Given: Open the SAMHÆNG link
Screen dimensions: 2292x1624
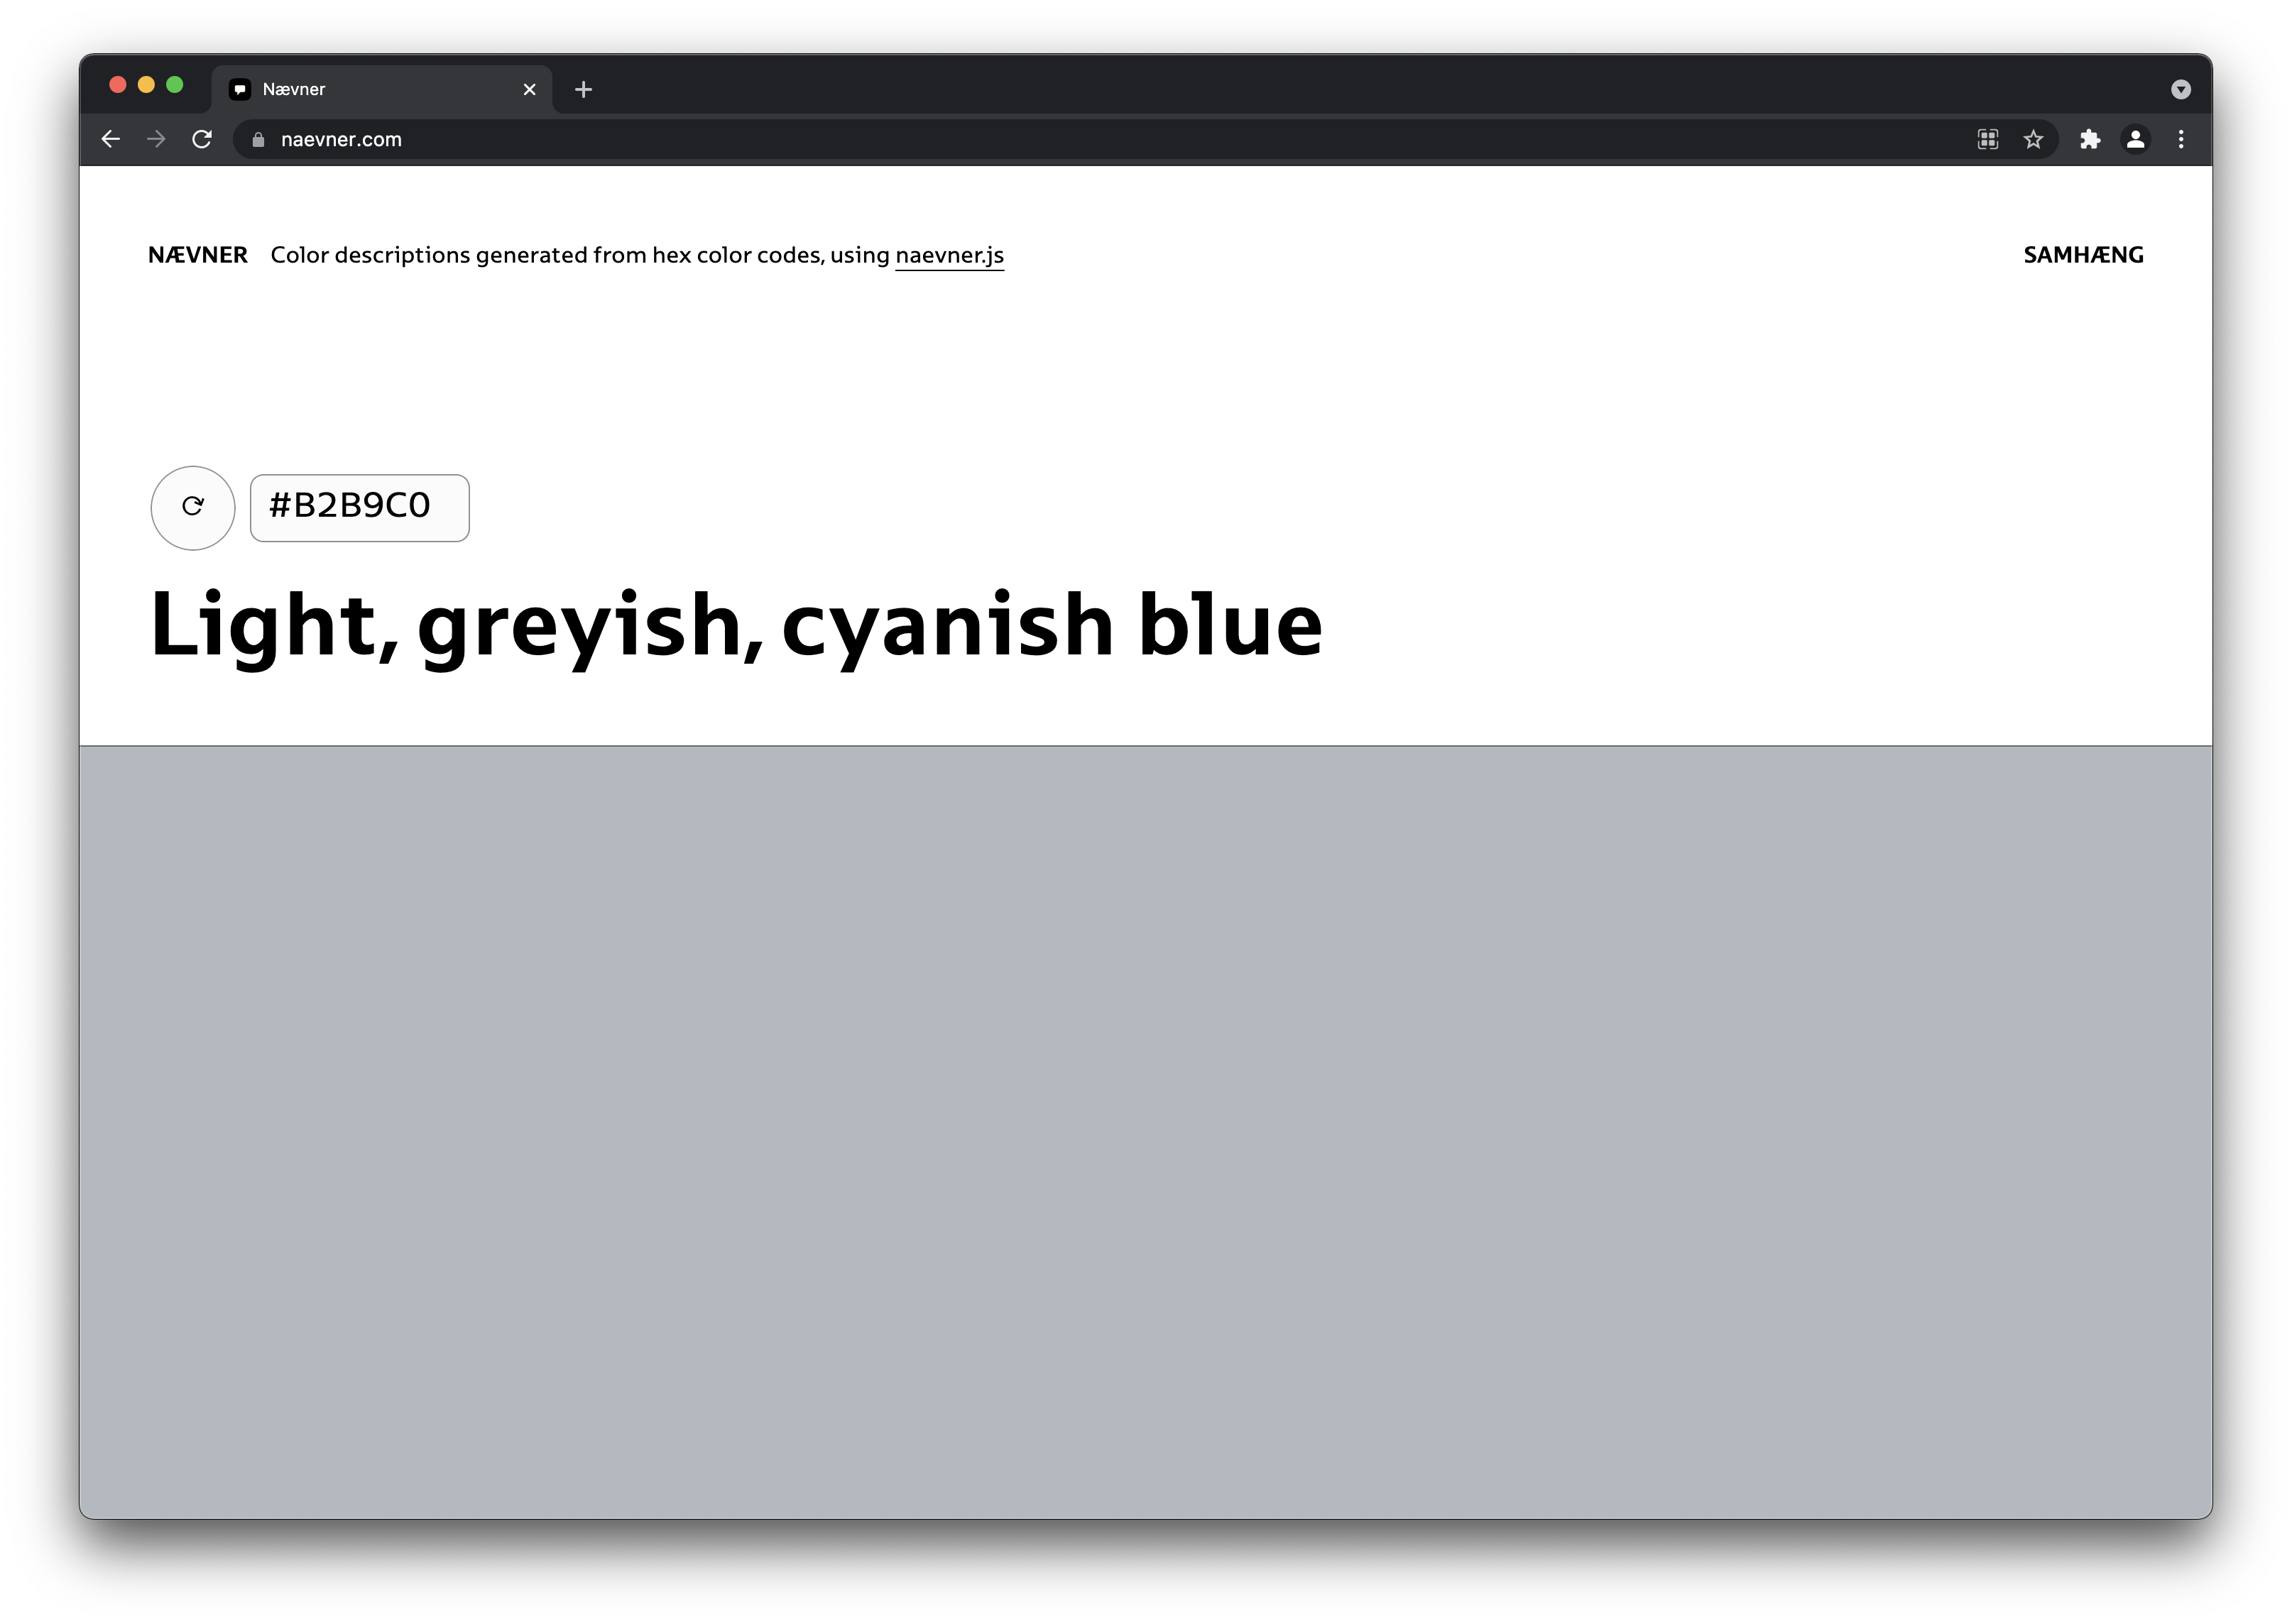Looking at the screenshot, I should (2082, 255).
